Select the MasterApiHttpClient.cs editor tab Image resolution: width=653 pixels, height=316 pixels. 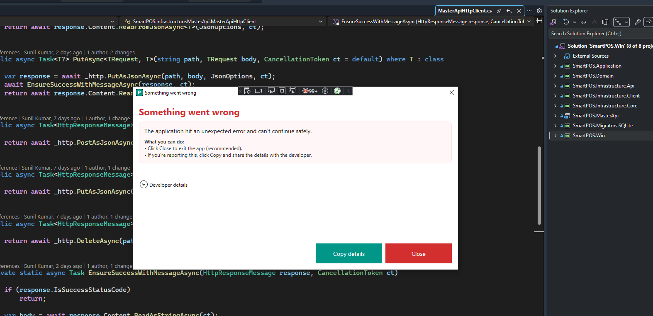pyautogui.click(x=465, y=11)
